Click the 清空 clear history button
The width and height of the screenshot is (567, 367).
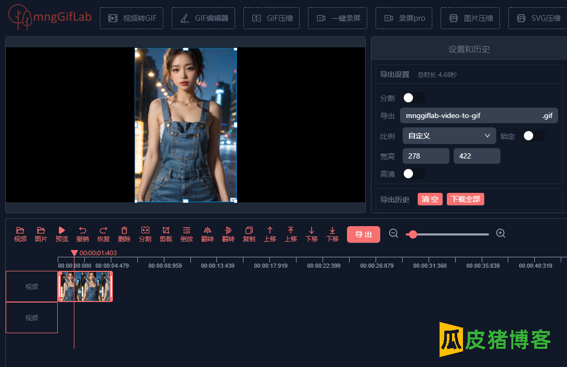pyautogui.click(x=430, y=199)
